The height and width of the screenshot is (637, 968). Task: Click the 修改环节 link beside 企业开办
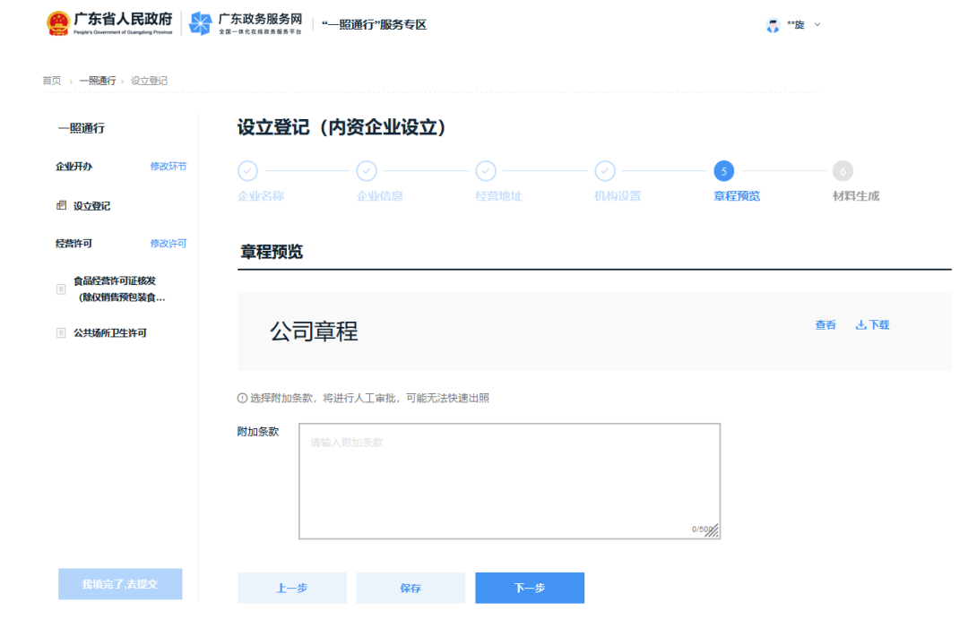click(x=170, y=167)
